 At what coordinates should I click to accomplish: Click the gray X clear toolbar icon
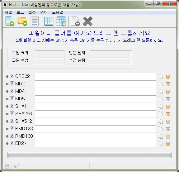point(88,21)
